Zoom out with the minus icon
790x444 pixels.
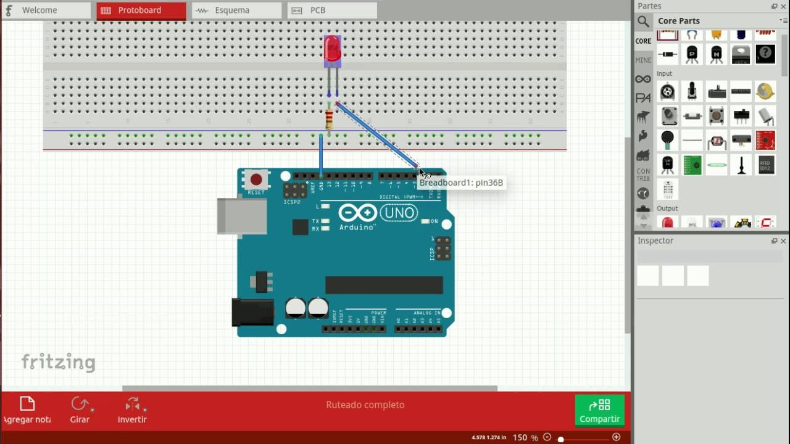(547, 437)
